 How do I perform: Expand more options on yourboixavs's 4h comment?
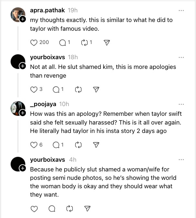pyautogui.click(x=181, y=160)
